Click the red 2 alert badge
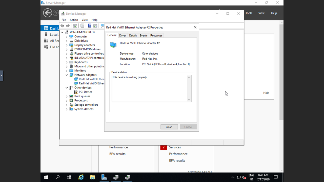324x182 pixels. (x=164, y=147)
